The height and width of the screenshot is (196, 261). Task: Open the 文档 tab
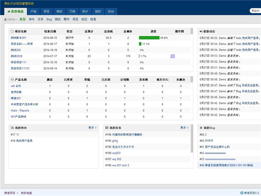72,11
